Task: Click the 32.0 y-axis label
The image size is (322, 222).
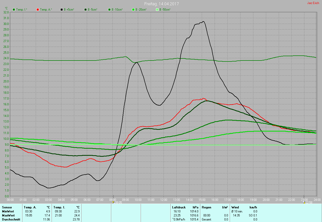Action: [6, 12]
